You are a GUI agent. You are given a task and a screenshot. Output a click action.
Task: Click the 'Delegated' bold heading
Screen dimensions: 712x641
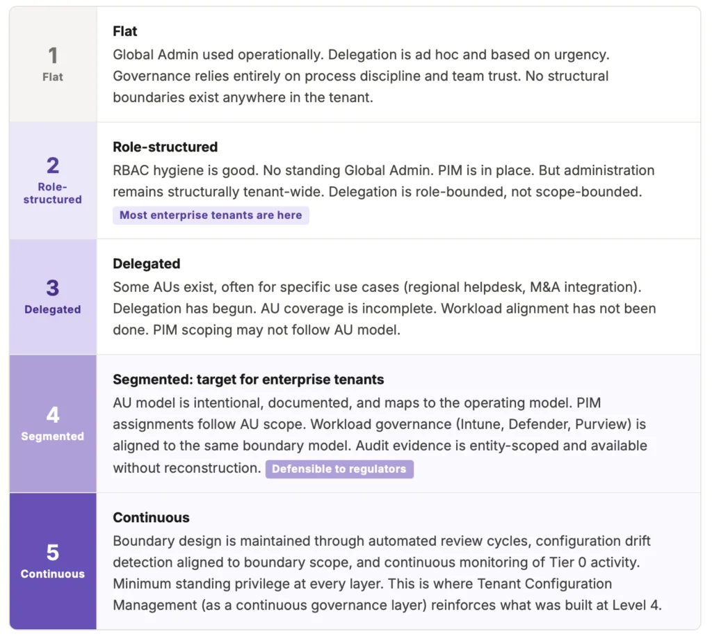click(147, 264)
